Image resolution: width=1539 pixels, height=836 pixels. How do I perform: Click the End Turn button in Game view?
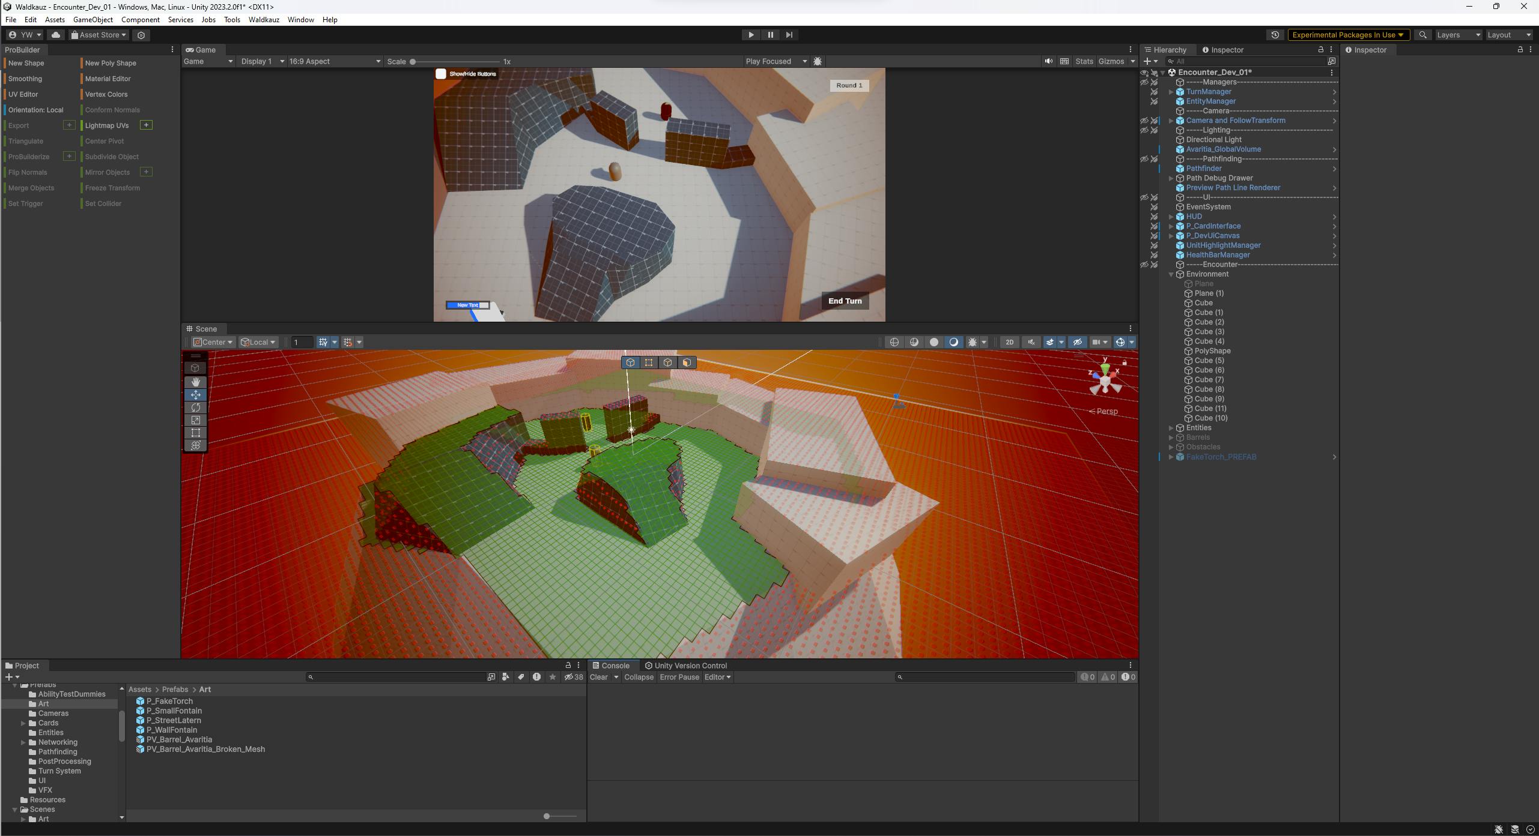pyautogui.click(x=845, y=301)
